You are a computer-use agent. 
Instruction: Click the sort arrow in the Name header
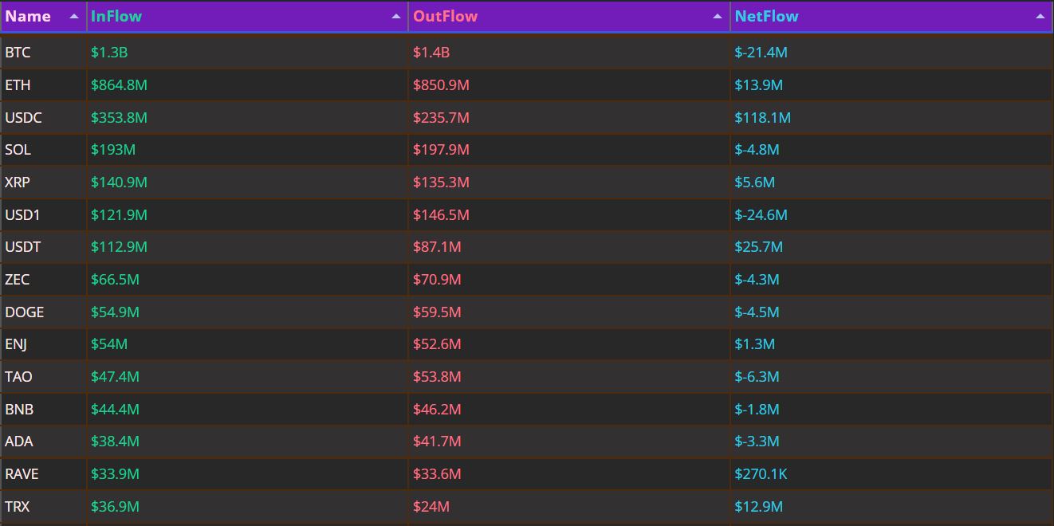coord(74,17)
